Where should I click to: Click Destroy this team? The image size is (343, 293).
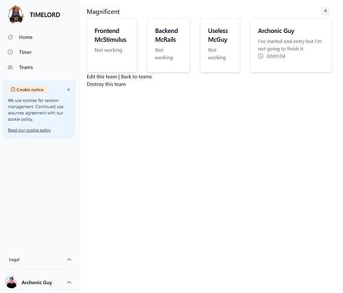point(106,84)
